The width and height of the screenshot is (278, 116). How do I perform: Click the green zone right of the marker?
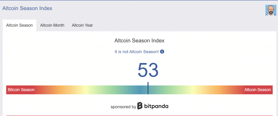point(163,90)
